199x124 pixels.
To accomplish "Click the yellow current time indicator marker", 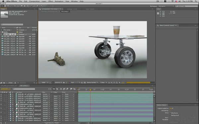I will [90, 90].
